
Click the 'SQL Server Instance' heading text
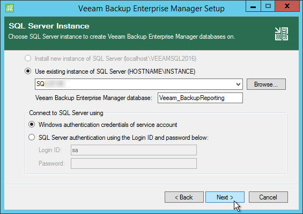pos(49,26)
